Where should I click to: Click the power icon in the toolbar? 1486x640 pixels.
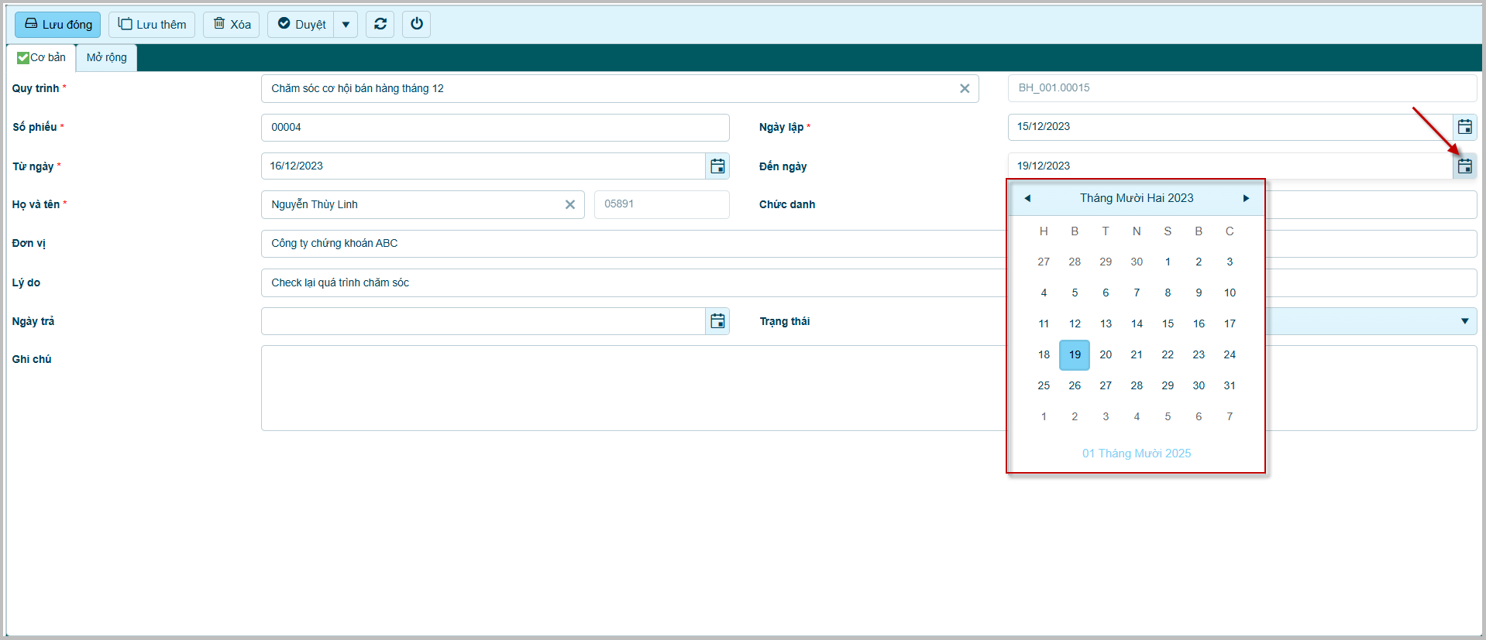[416, 24]
